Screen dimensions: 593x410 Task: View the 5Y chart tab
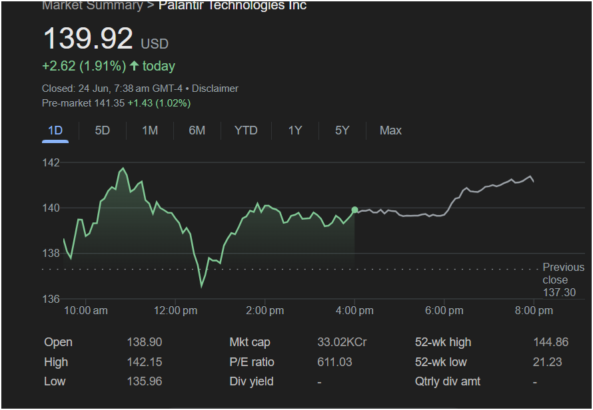click(342, 130)
